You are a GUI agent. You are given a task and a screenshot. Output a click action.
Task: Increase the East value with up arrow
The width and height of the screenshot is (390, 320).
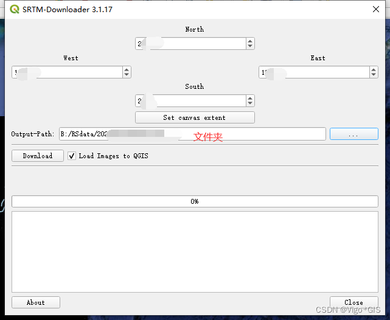click(x=374, y=69)
